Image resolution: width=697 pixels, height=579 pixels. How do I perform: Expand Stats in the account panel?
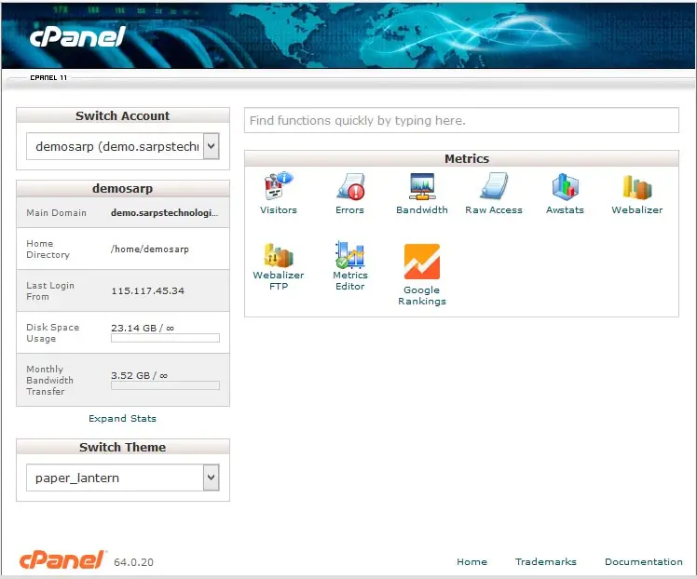(122, 418)
